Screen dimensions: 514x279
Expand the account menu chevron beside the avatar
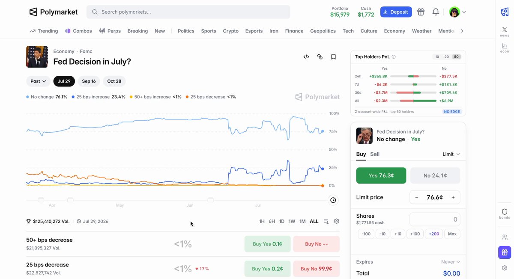tap(464, 12)
